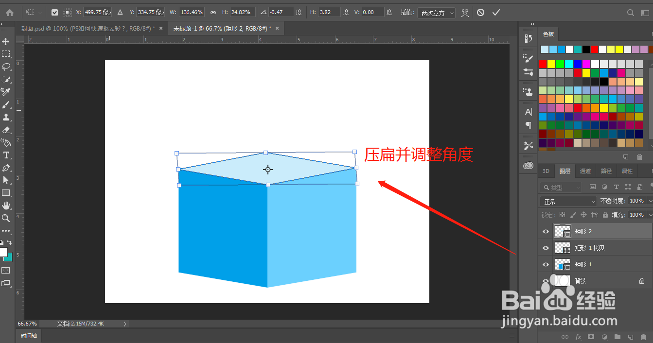The width and height of the screenshot is (653, 343).
Task: Select the Quick Selection tool
Action: coord(6,79)
